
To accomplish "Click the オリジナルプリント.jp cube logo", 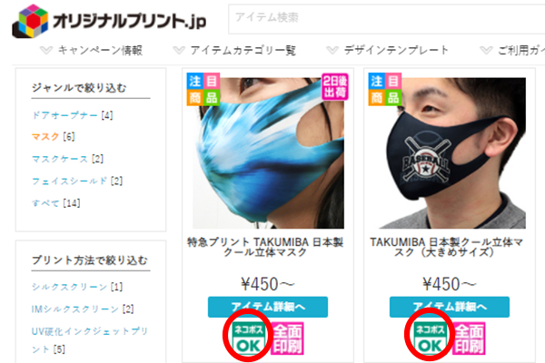I will 30,21.
